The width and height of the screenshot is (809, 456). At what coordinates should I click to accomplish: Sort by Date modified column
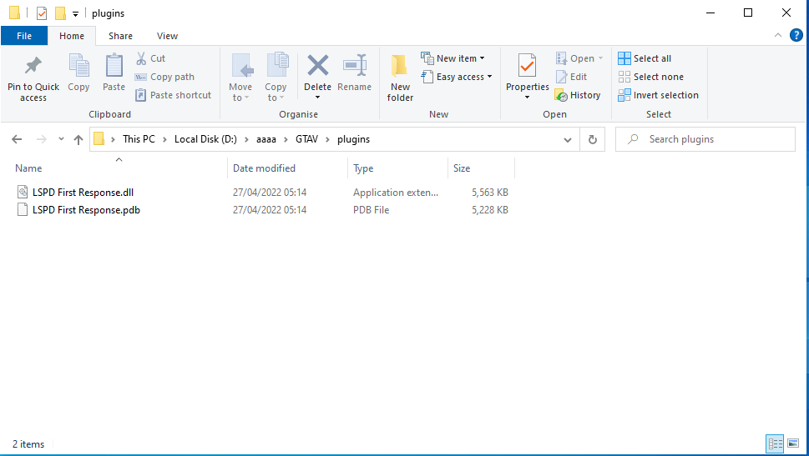[x=264, y=168]
